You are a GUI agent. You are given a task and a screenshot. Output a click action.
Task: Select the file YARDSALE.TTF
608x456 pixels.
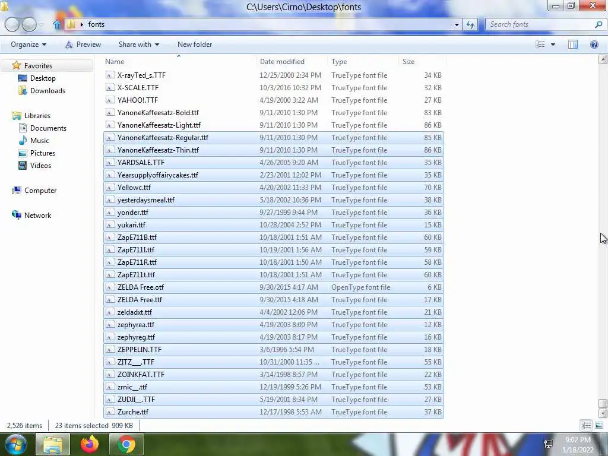click(273, 163)
